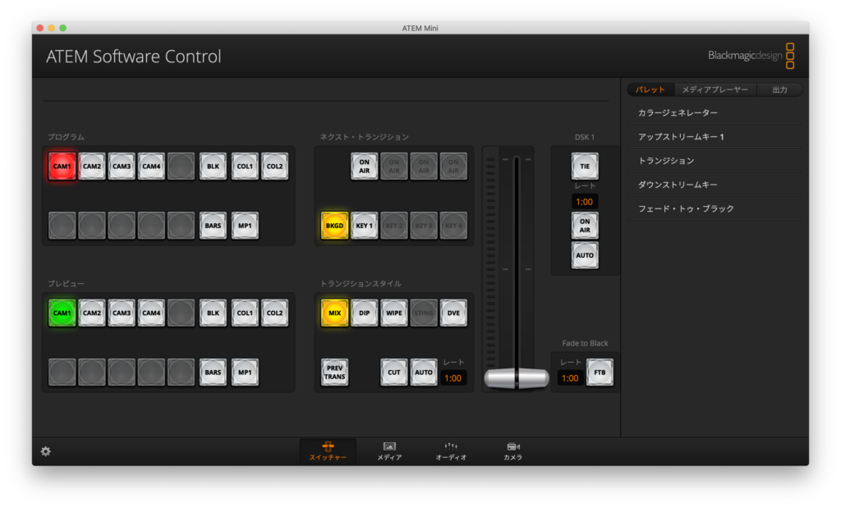Expand the カラージェネレーター palette
Viewport: 841px width, 508px height.
pos(715,112)
